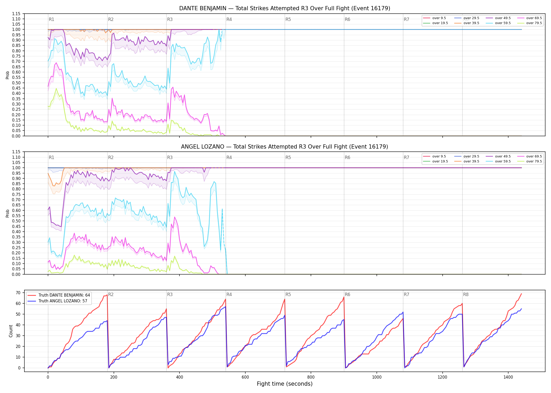Screen dimensions: 551x393
Task: Click 'Fight time (seconds)' x-axis label
Action: click(285, 384)
